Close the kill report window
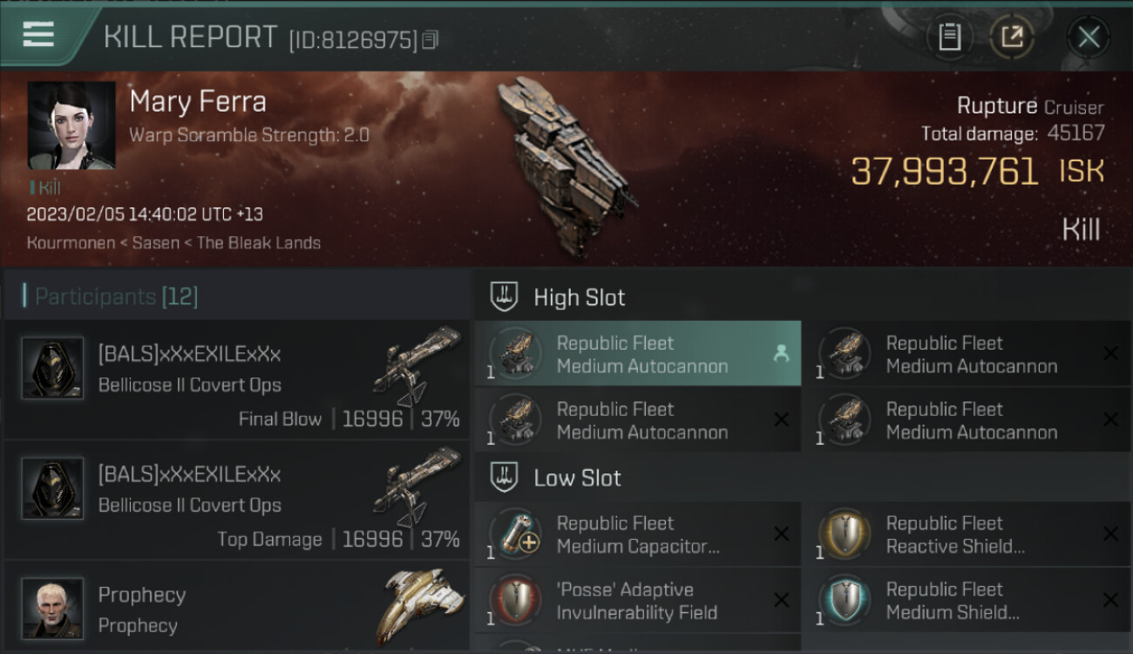 click(1089, 37)
